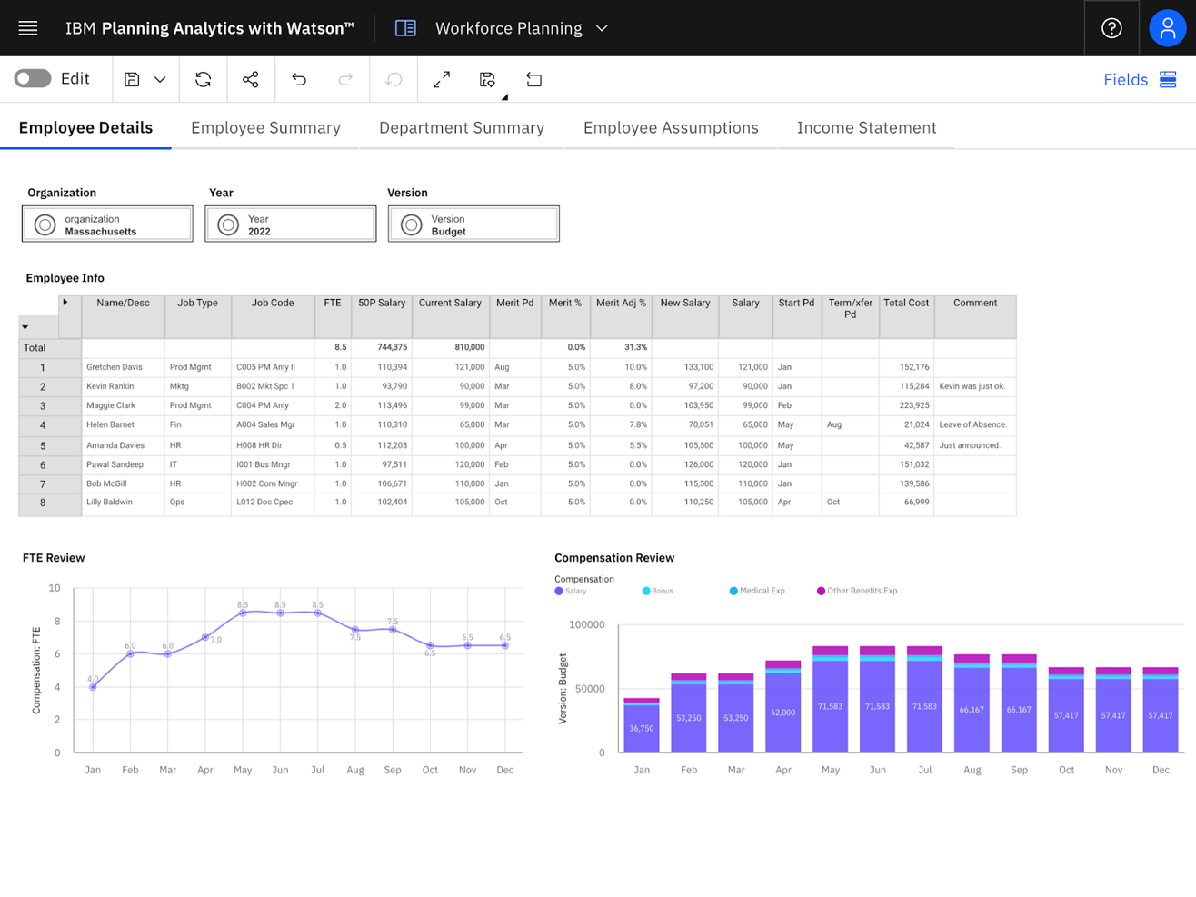Click the blue user avatar icon

[x=1167, y=27]
